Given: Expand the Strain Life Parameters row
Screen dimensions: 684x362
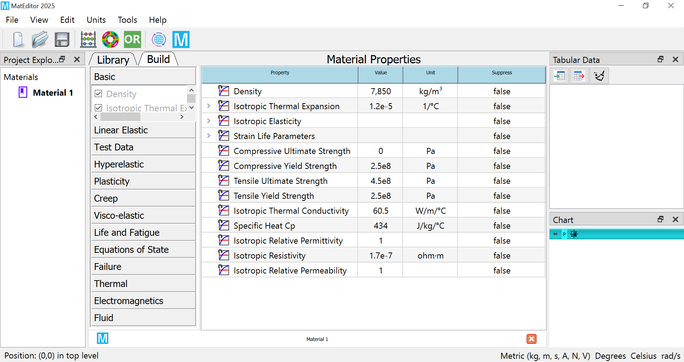Looking at the screenshot, I should point(209,136).
